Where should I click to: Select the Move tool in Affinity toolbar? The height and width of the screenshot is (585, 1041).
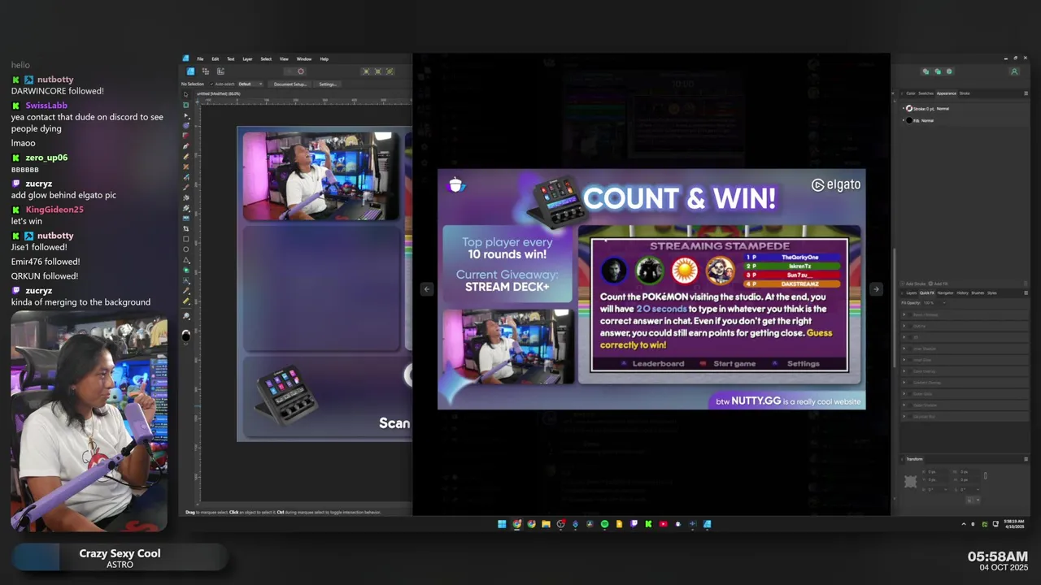185,94
